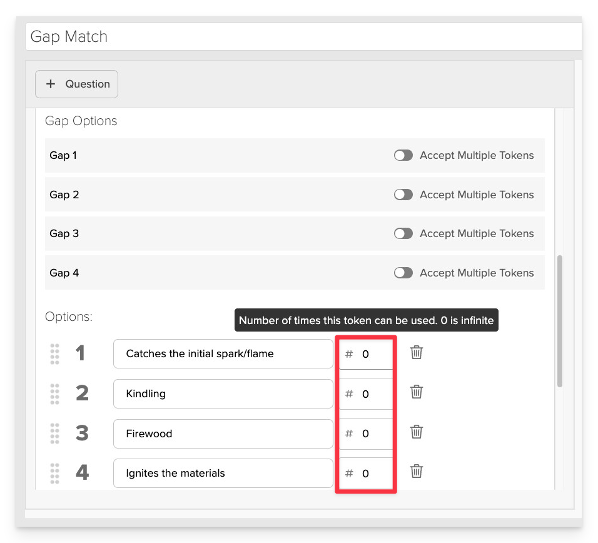This screenshot has width=598, height=543.
Task: Click the drag handle next to option 4
Action: pos(55,474)
